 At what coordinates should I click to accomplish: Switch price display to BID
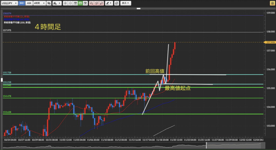click(22, 3)
